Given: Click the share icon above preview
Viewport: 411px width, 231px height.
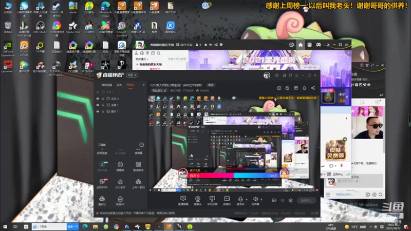Looking at the screenshot, I should pos(313,88).
